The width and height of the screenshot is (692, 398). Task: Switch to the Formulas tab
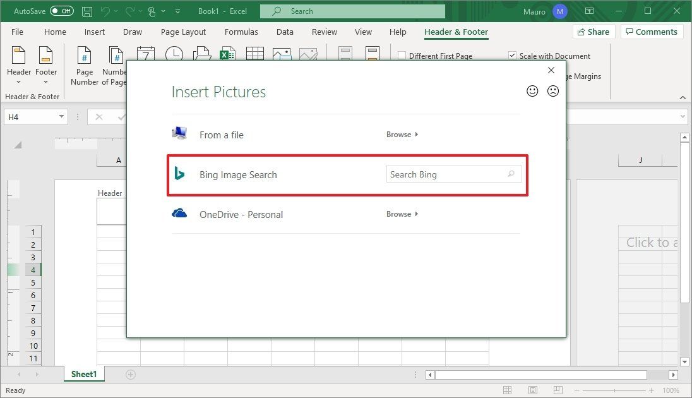(x=241, y=32)
